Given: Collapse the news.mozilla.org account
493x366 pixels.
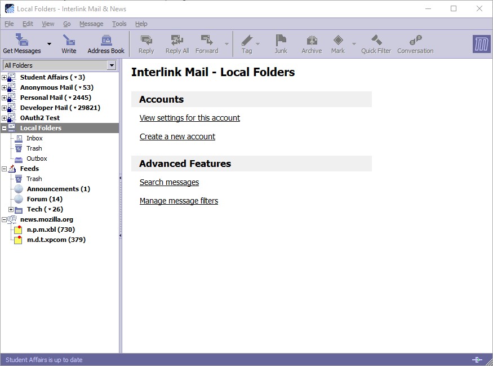Looking at the screenshot, I should (x=4, y=220).
